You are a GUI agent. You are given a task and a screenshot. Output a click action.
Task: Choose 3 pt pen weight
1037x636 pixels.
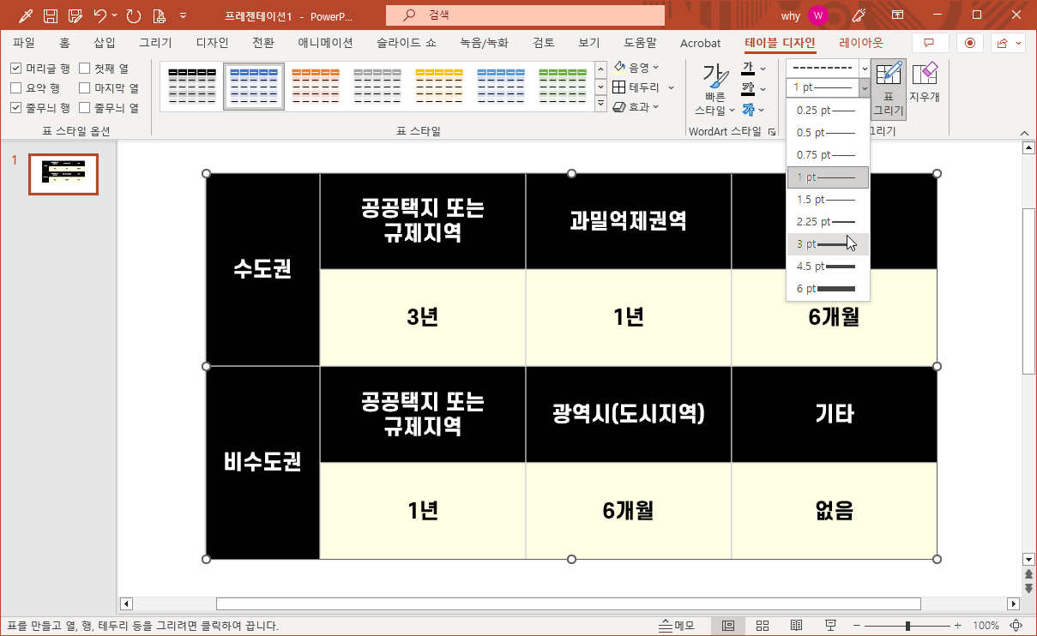click(828, 244)
